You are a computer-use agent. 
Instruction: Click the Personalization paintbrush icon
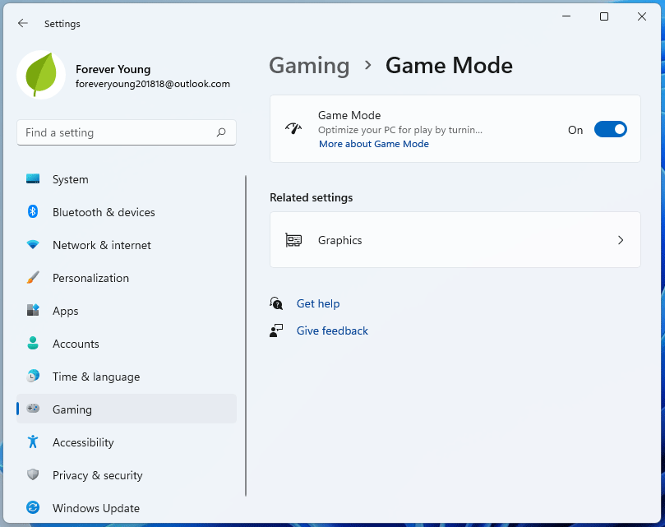point(33,278)
